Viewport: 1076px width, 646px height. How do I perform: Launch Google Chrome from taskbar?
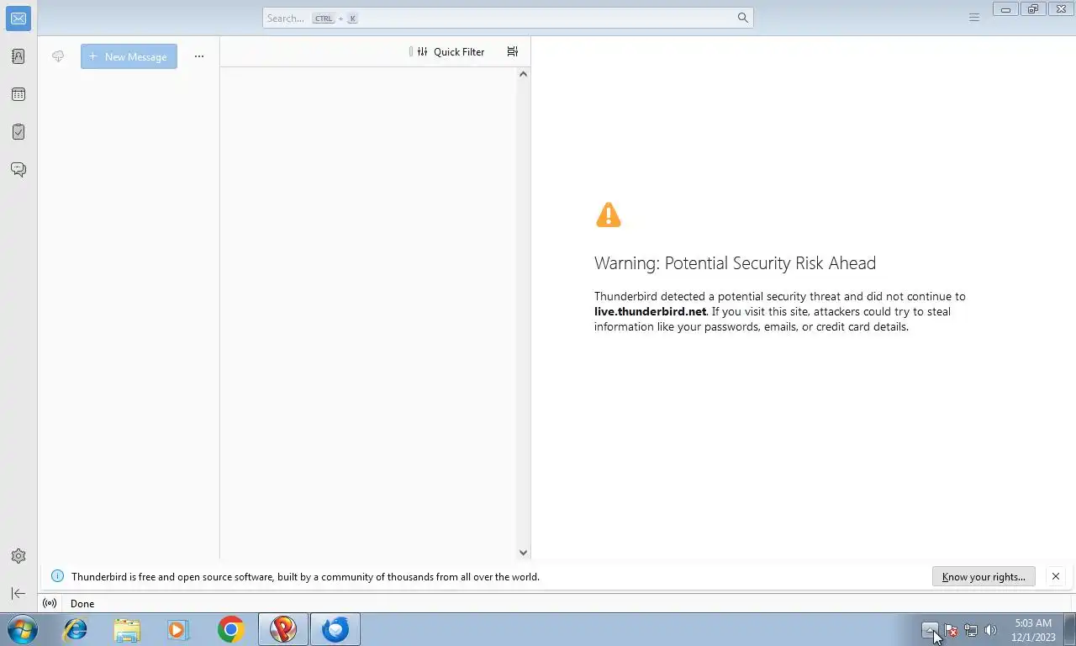tap(230, 629)
